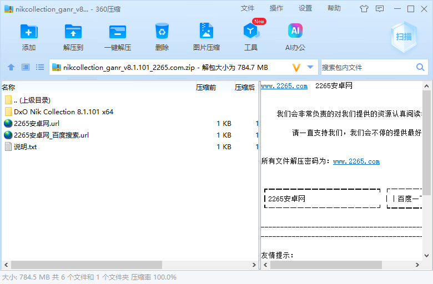Viewport: 433px width, 284px height.
Task: Click the preview pane scroll left arrow
Action: (x=266, y=265)
